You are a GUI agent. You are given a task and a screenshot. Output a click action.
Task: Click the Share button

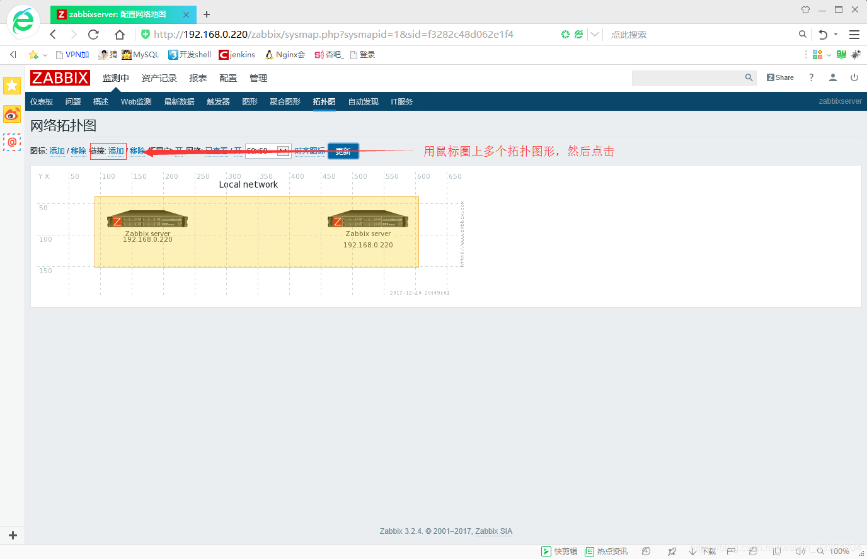tap(780, 77)
